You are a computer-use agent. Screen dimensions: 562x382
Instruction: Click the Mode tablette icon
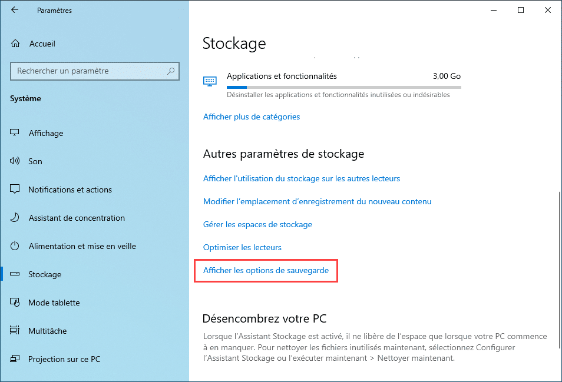15,302
